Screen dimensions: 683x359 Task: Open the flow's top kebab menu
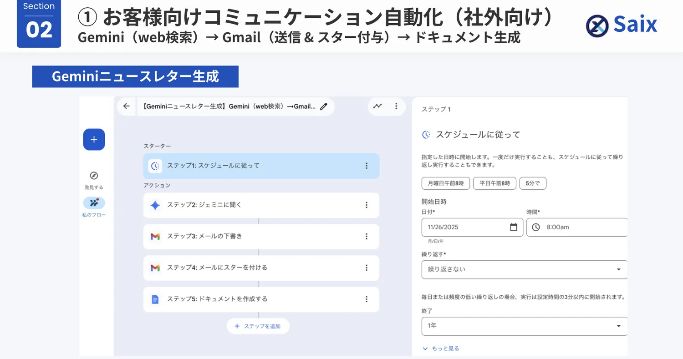[396, 106]
